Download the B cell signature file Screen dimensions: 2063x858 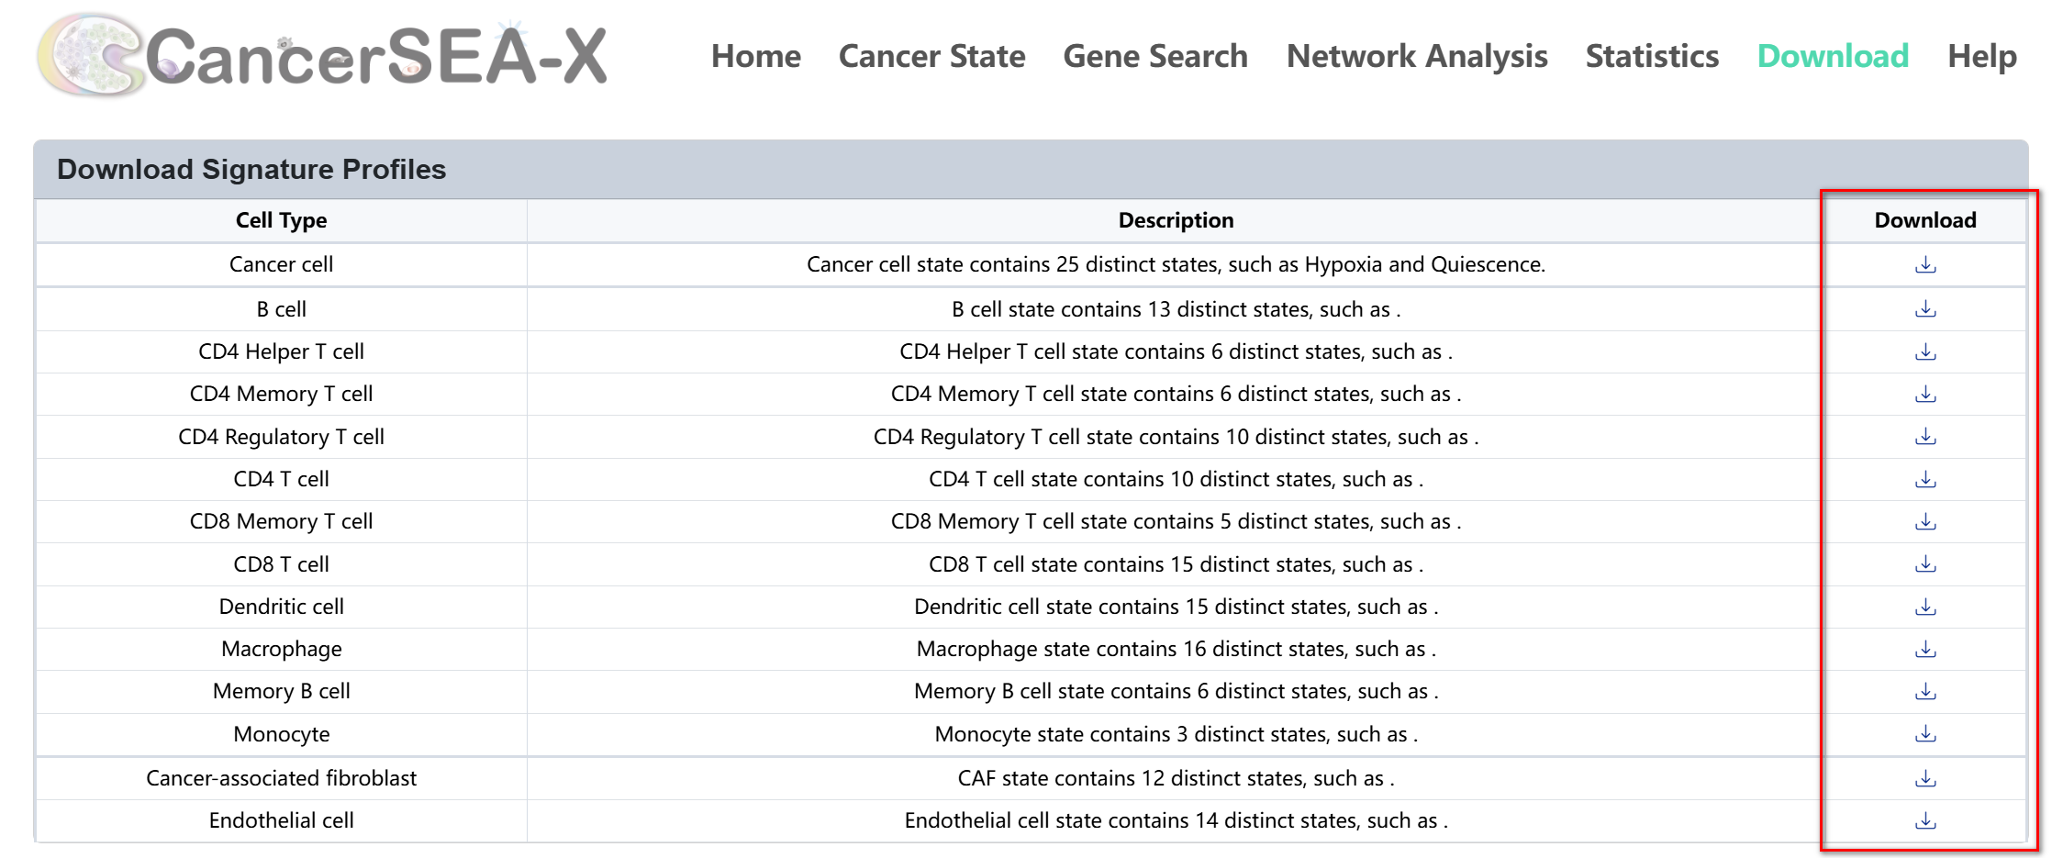(x=1925, y=309)
